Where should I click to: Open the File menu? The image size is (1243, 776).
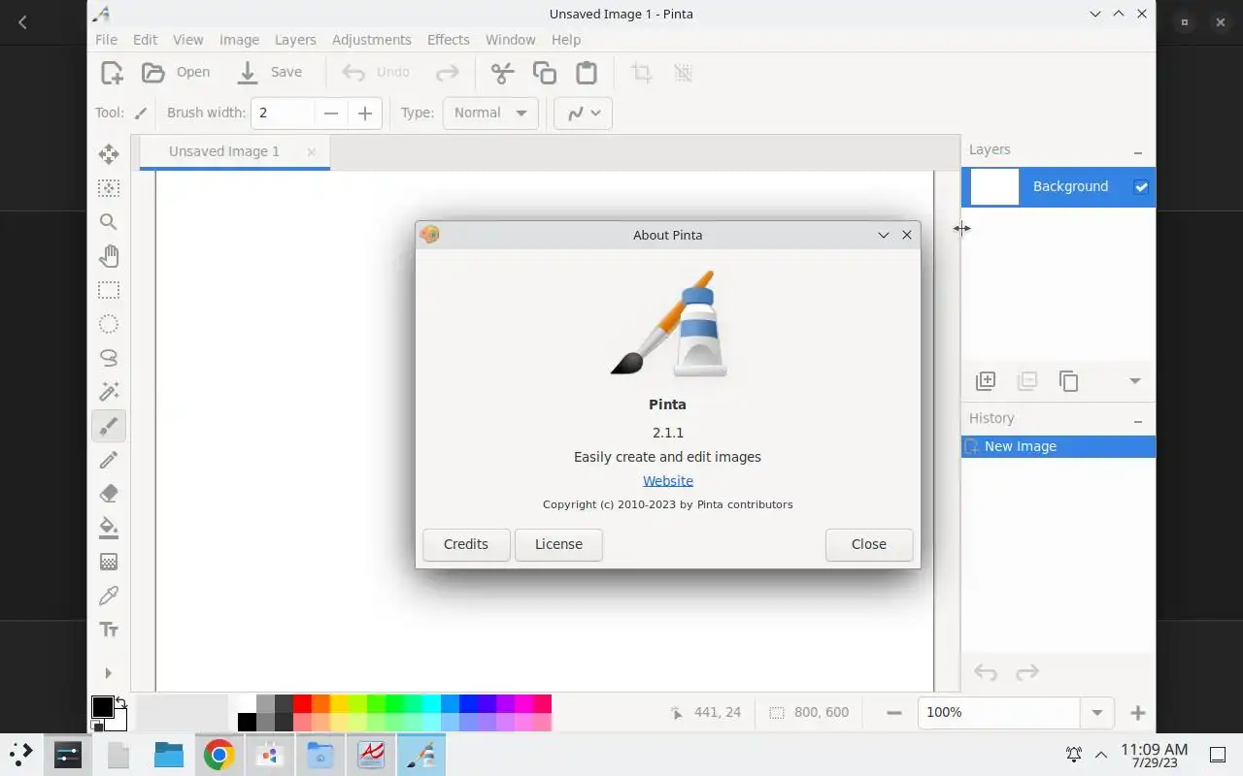[106, 40]
